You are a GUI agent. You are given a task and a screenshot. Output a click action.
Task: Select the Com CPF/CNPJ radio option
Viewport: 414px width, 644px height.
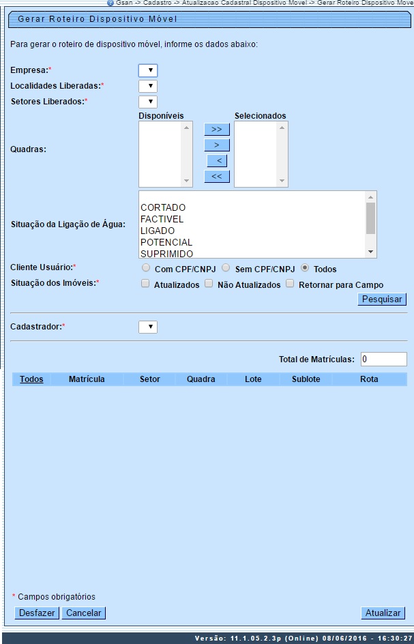tap(146, 268)
